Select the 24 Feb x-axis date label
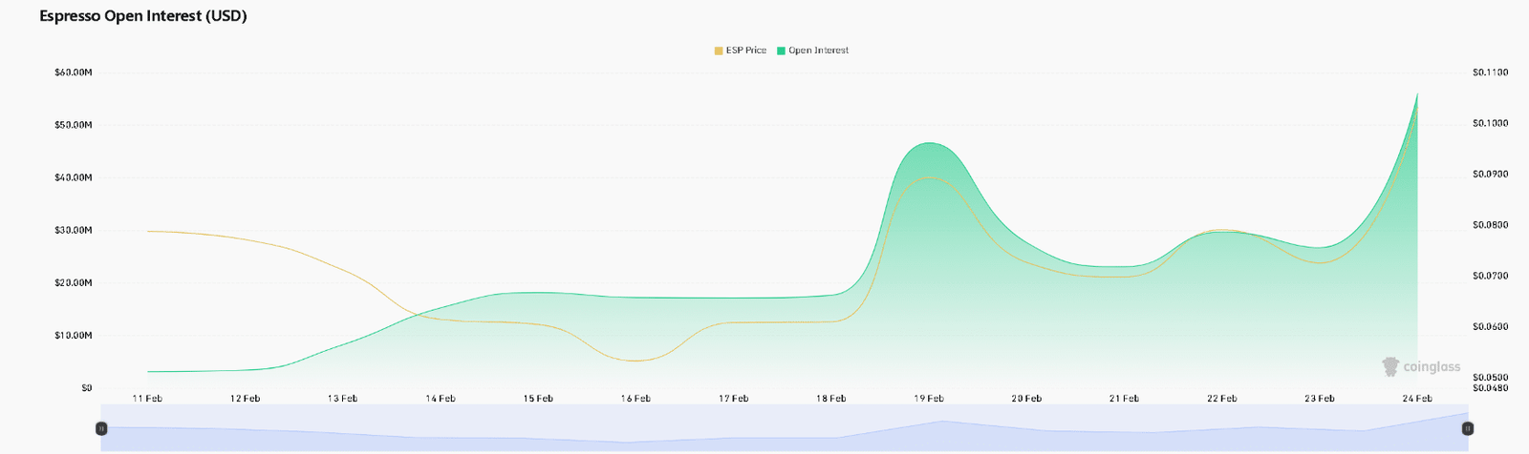Viewport: 1529px width, 454px height. coord(1416,399)
